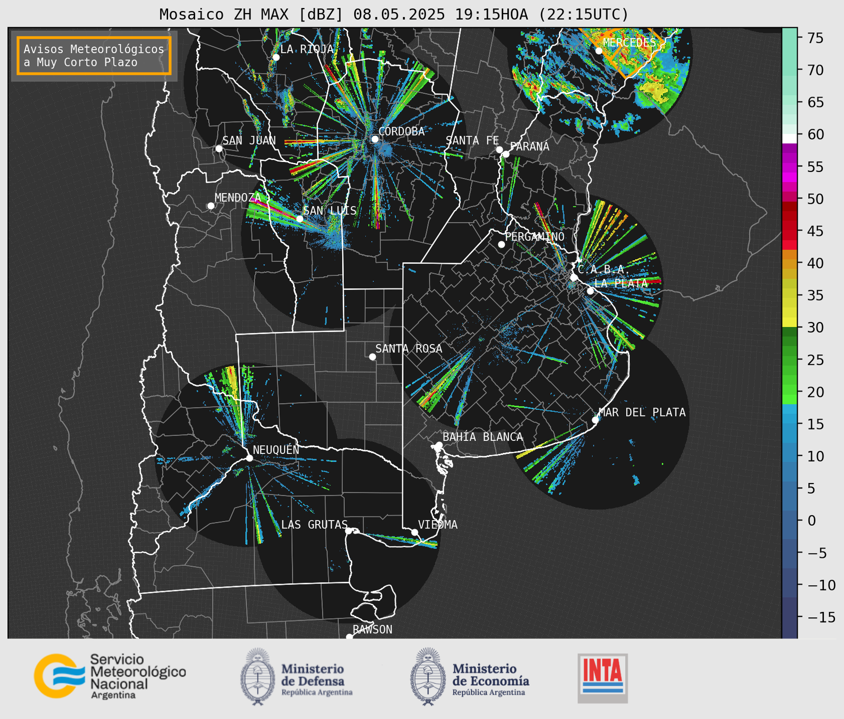
Task: Click the 50 dBZ scale label
Action: point(815,199)
